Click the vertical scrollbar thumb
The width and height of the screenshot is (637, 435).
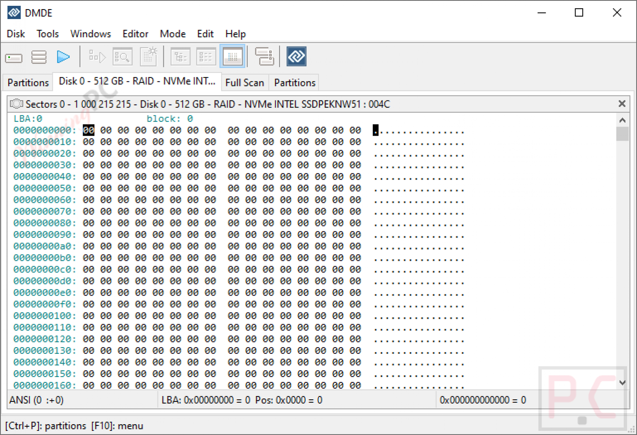click(622, 134)
